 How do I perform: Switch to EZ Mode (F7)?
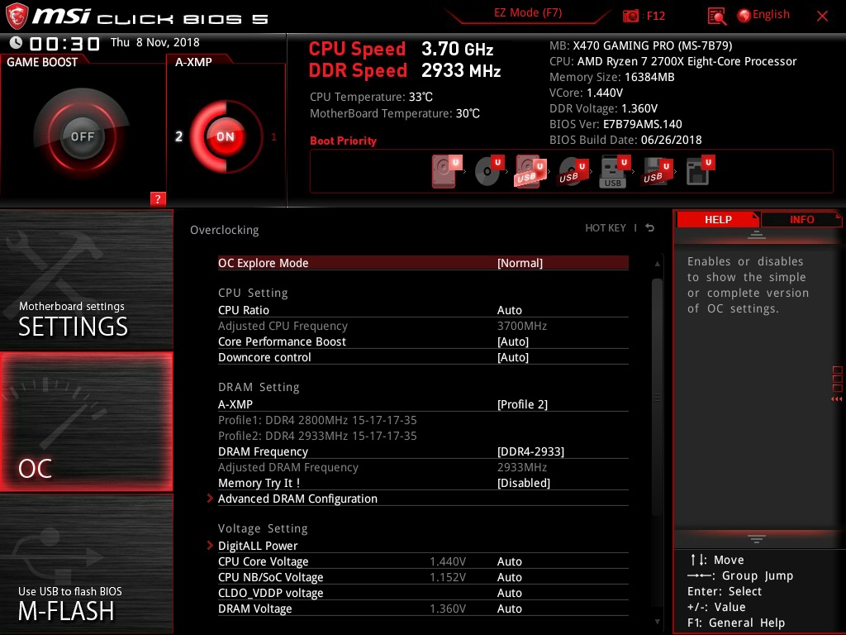(x=528, y=13)
